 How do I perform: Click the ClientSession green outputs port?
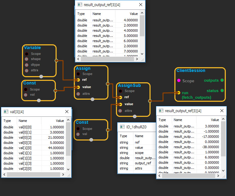click(222, 80)
